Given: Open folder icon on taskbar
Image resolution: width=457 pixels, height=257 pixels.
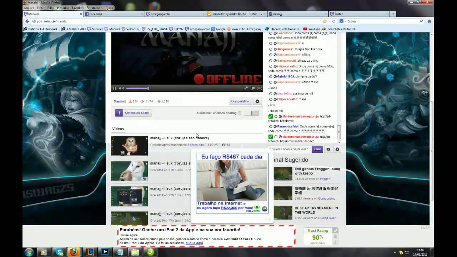Looking at the screenshot, I should pos(135,252).
